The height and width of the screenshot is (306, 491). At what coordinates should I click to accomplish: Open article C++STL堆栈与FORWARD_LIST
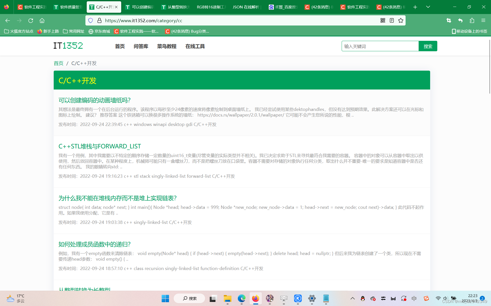(x=99, y=146)
